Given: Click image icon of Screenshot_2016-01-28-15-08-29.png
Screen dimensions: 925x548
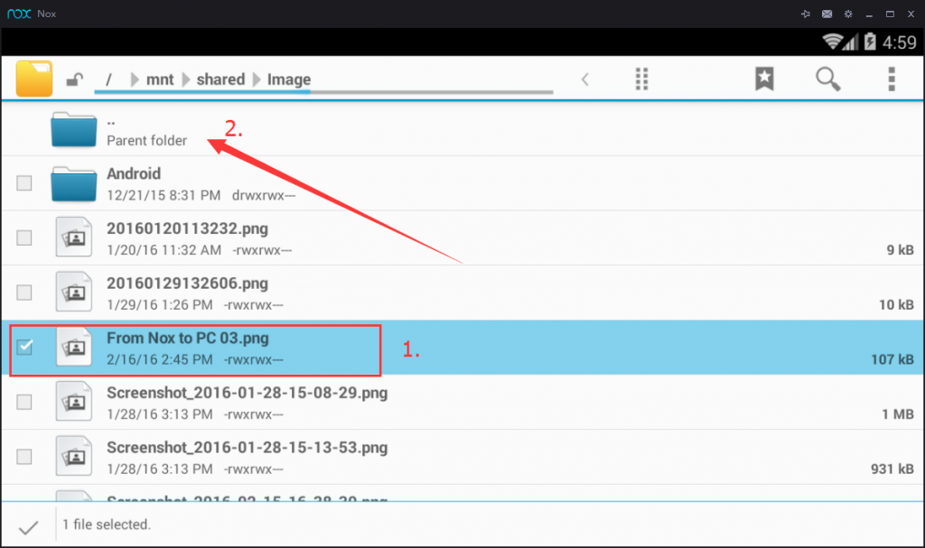Looking at the screenshot, I should 74,401.
